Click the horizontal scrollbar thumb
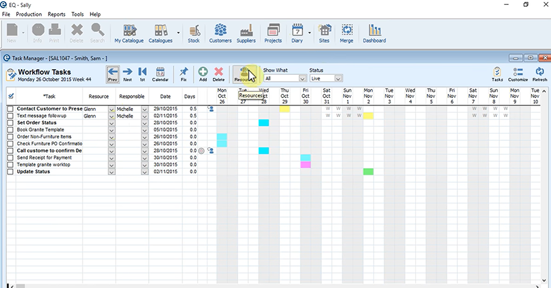Viewport: 551px width, 288px height. pos(20,286)
